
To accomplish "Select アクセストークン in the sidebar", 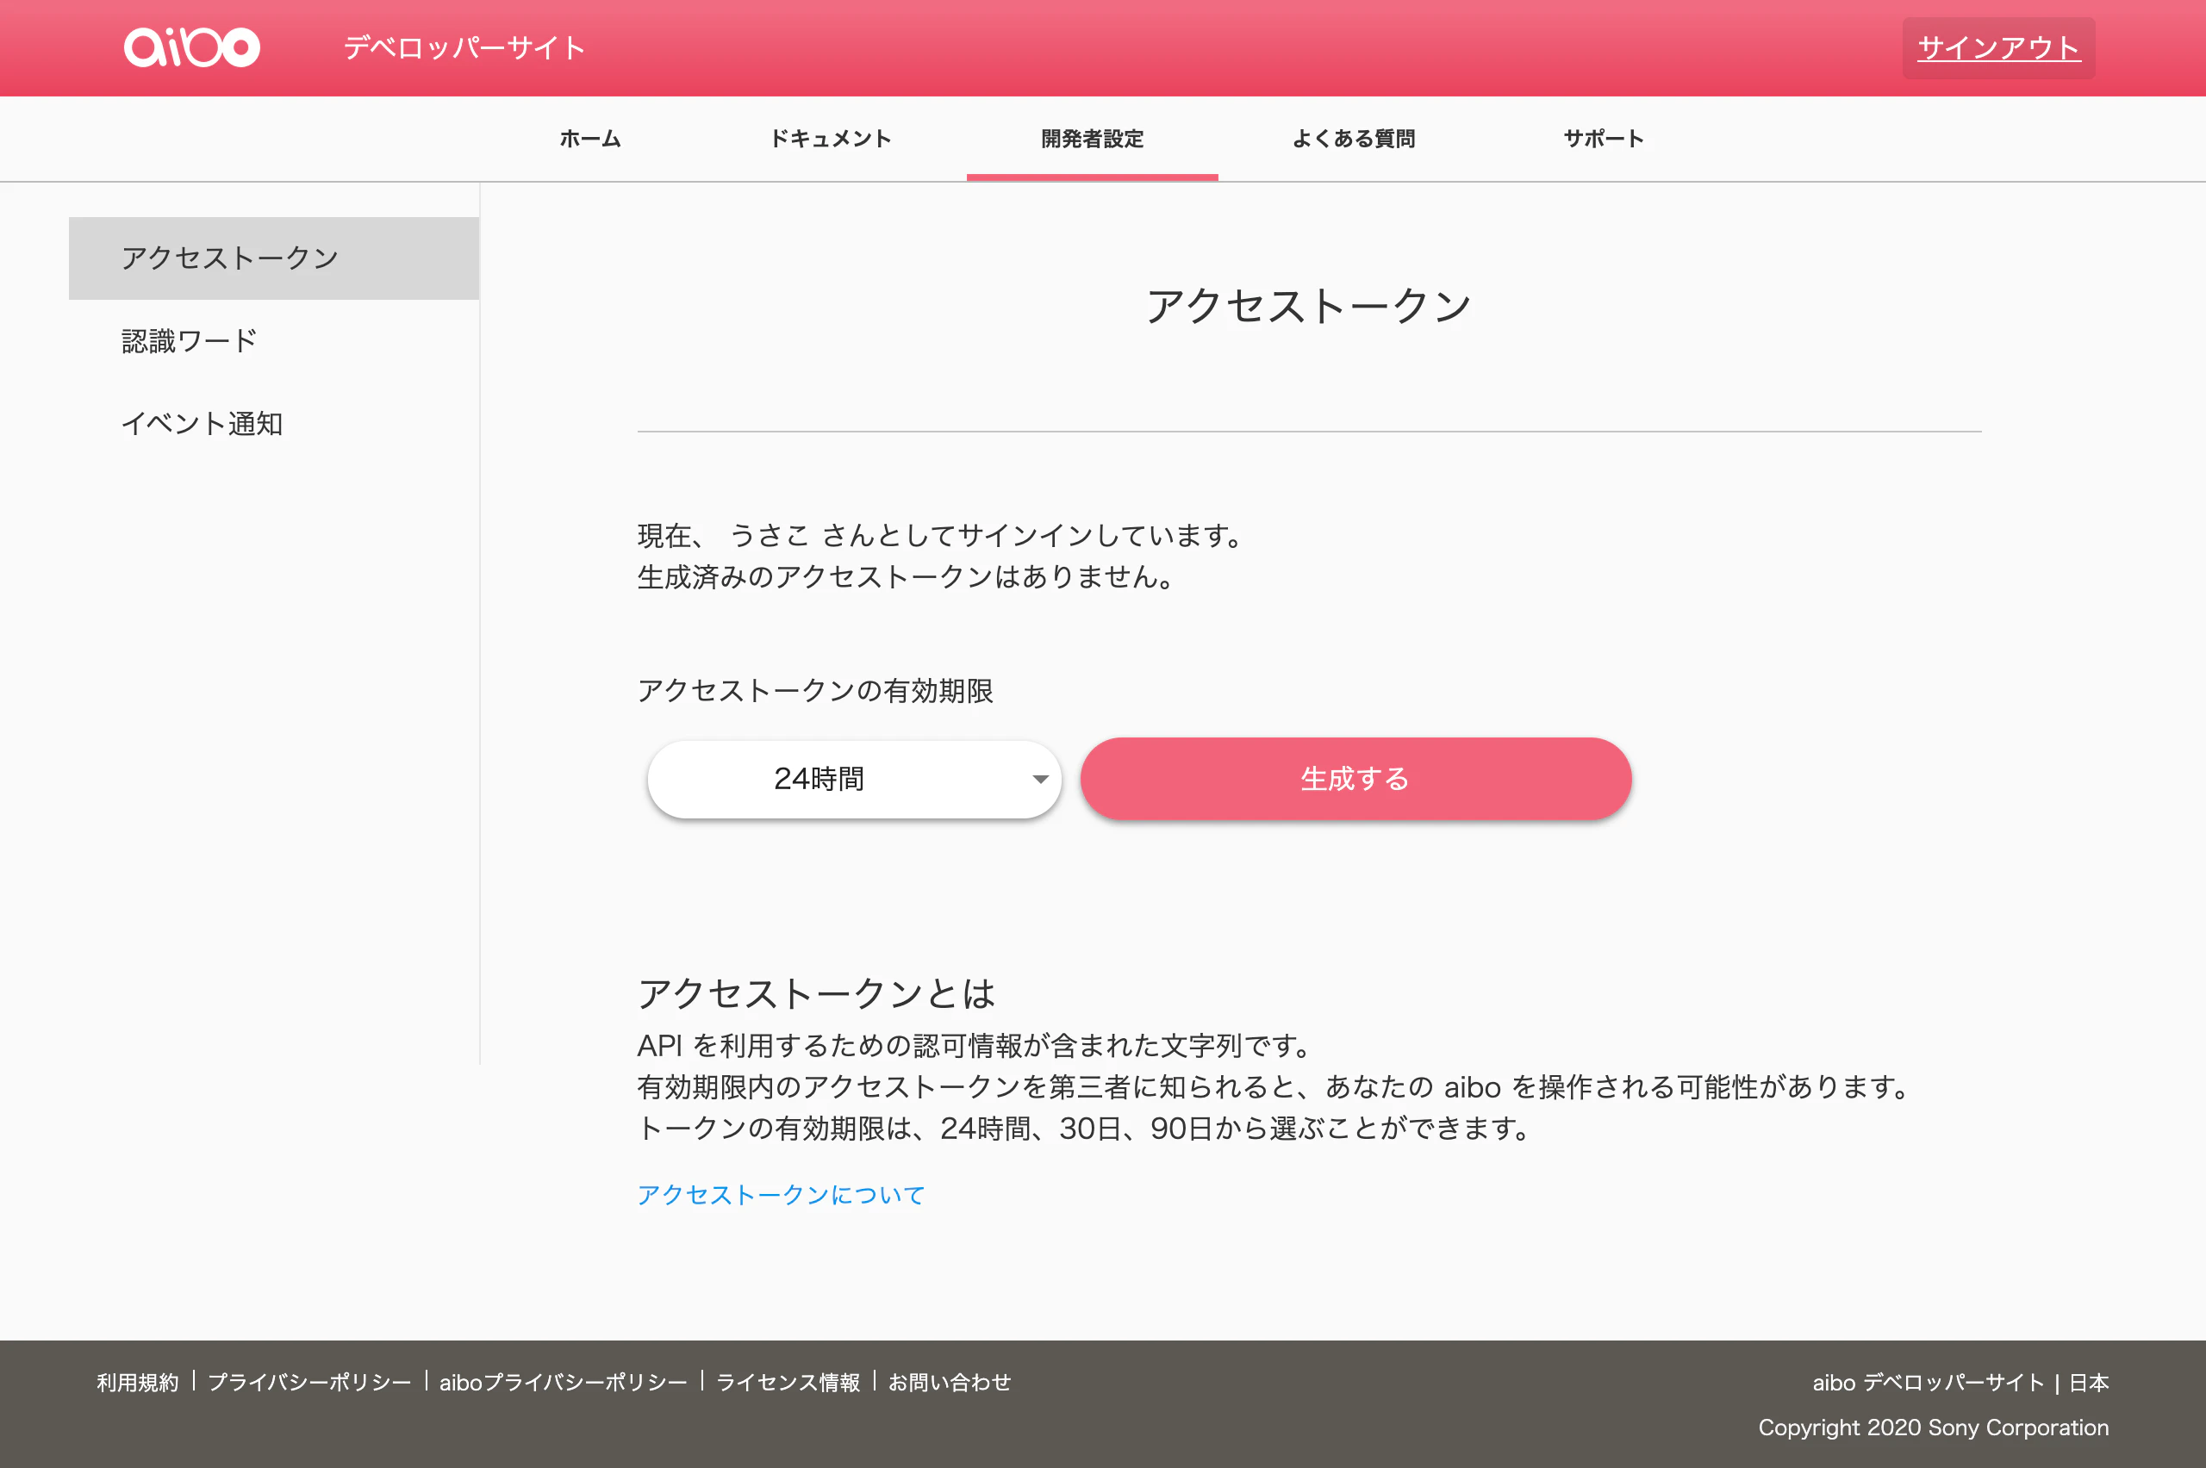I will [x=273, y=258].
